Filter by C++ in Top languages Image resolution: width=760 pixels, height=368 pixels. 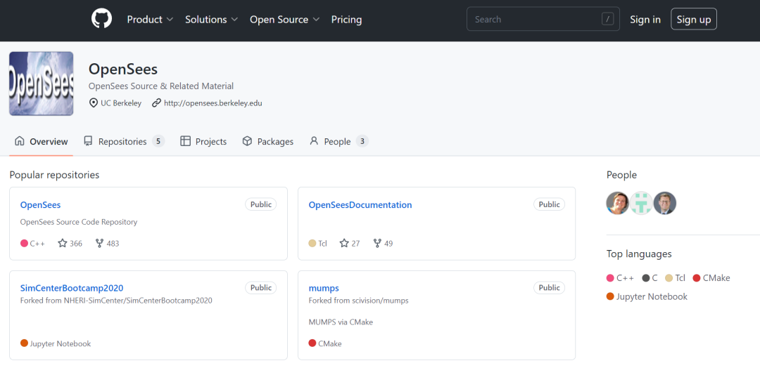pyautogui.click(x=621, y=278)
